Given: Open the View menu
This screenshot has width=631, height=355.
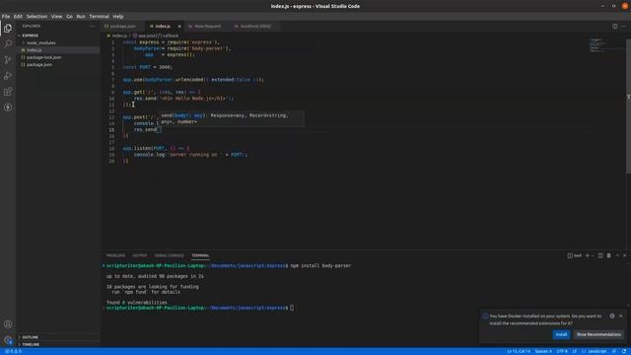Looking at the screenshot, I should coord(56,17).
